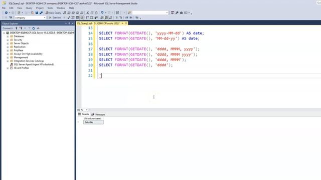Image resolution: width=321 pixels, height=180 pixels.
Task: Select the PolyBase tree item
Action: click(19, 50)
